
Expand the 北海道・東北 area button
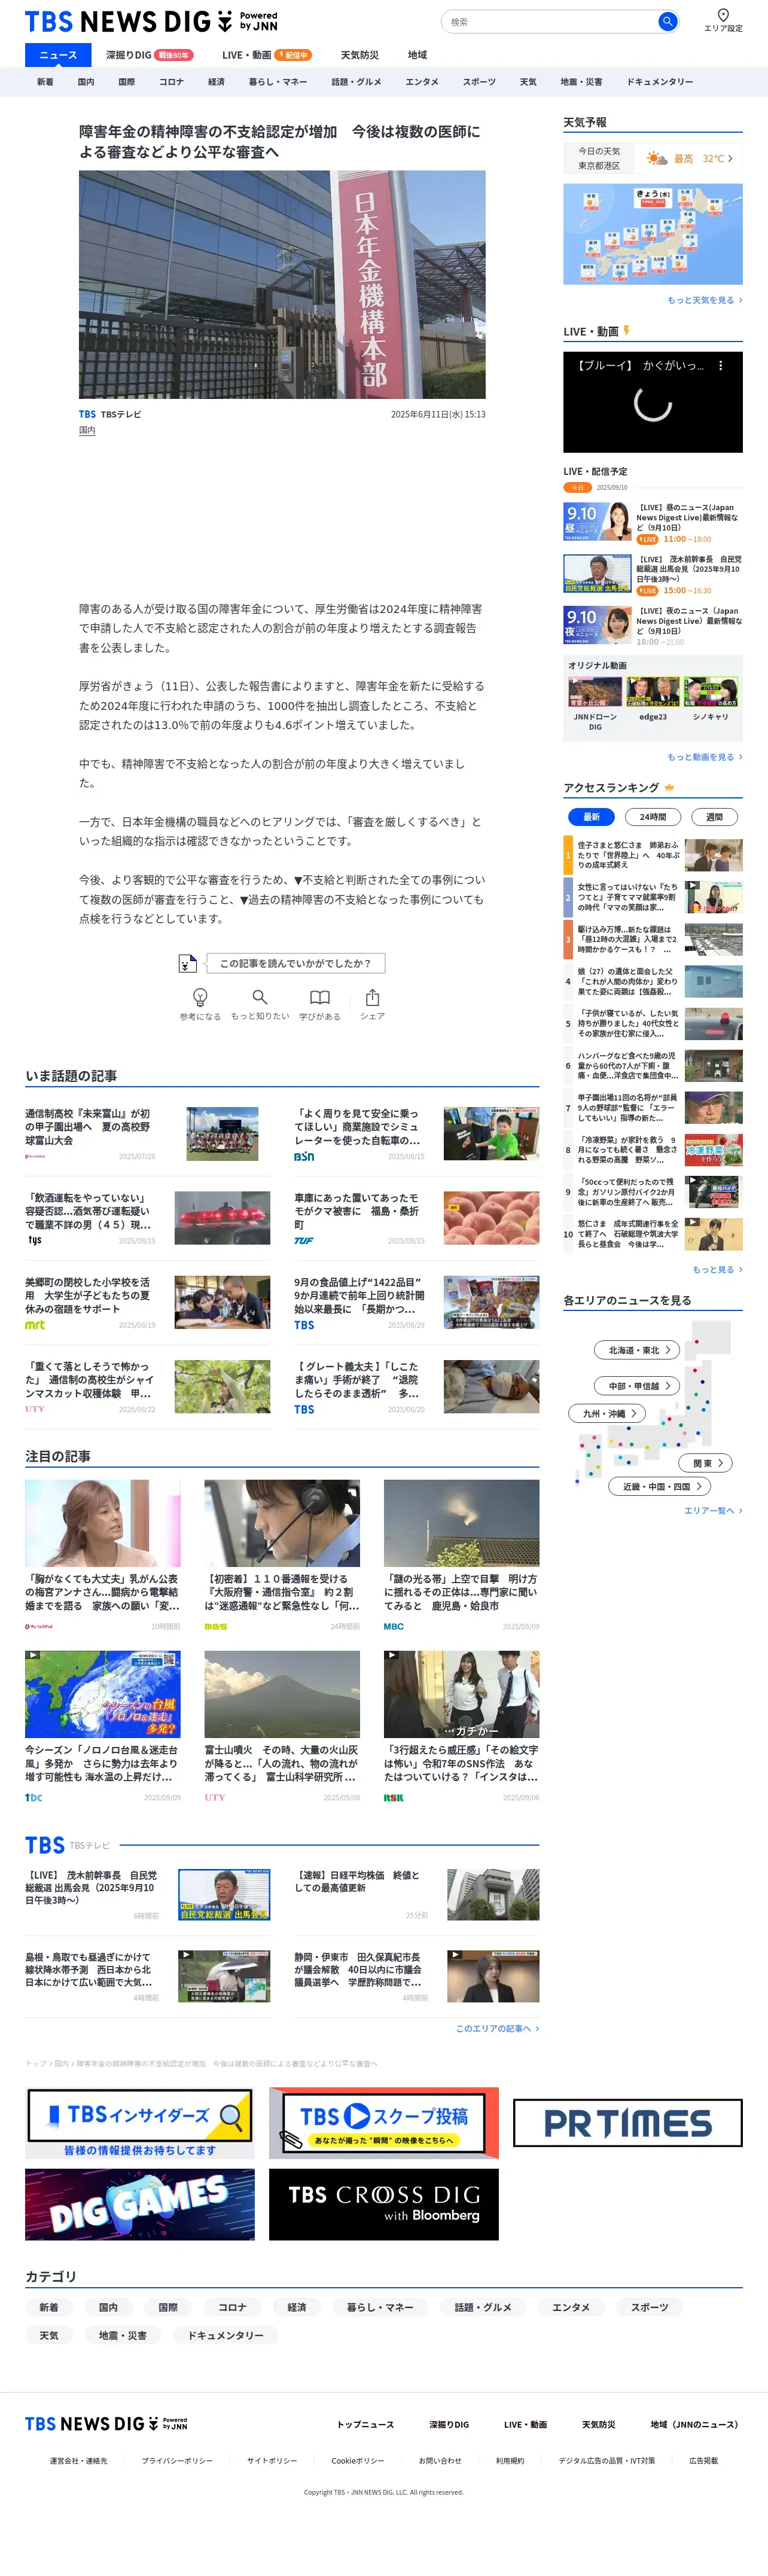(638, 1350)
